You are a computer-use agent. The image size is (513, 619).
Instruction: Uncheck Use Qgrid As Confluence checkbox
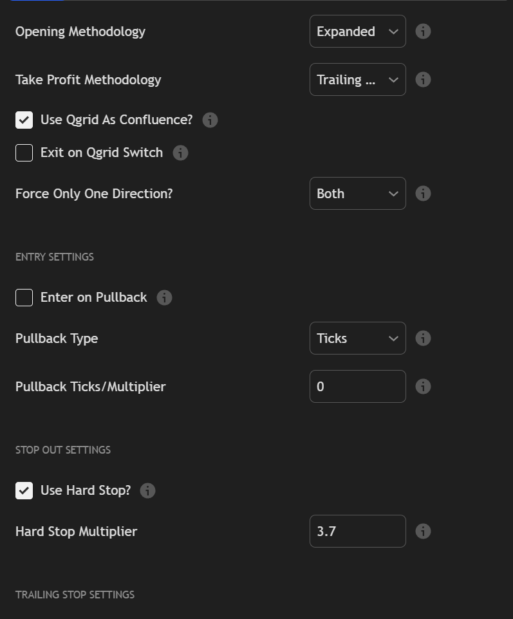coord(24,120)
